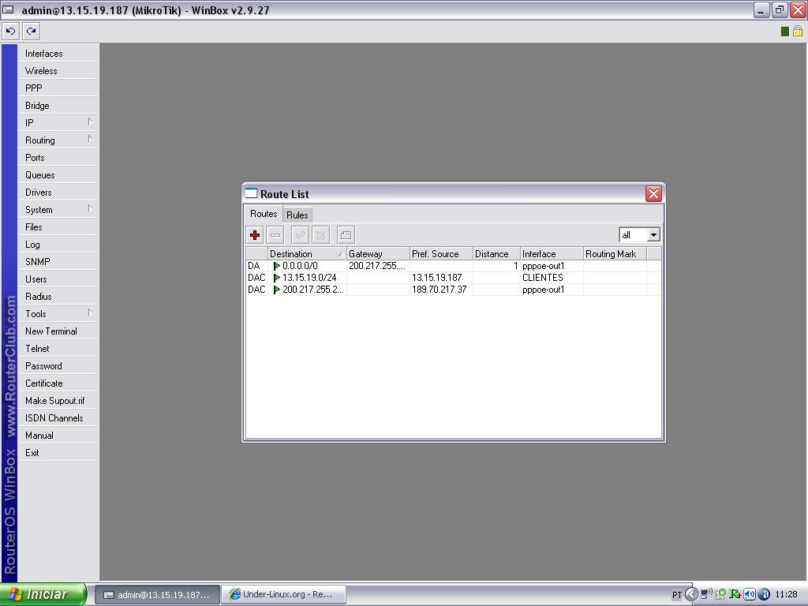
Task: Open the SNMP menu
Action: tap(58, 262)
